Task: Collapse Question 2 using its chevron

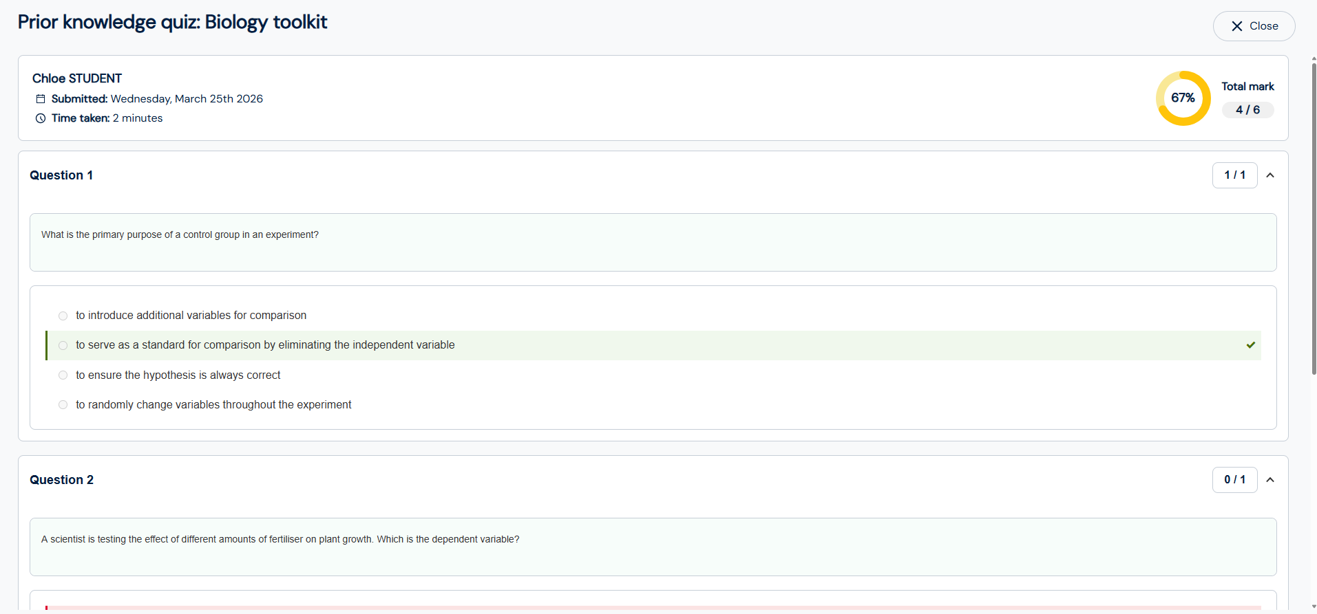Action: pos(1270,480)
